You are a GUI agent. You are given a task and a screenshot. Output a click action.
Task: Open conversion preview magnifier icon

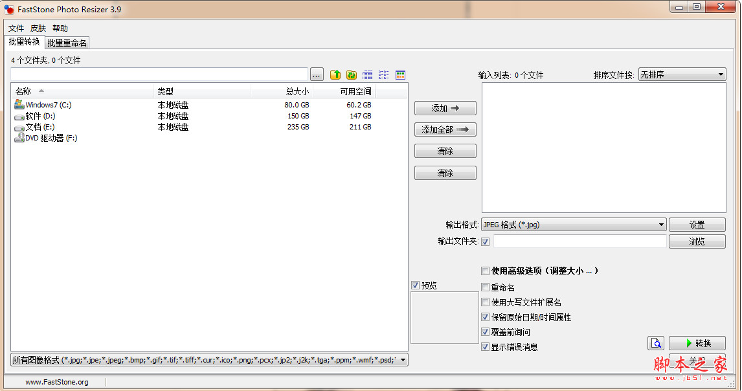(x=655, y=343)
